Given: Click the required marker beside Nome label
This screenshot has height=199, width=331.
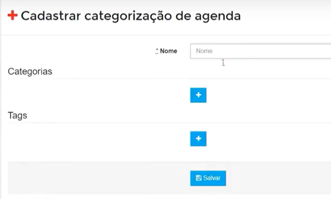Looking at the screenshot, I should point(157,51).
